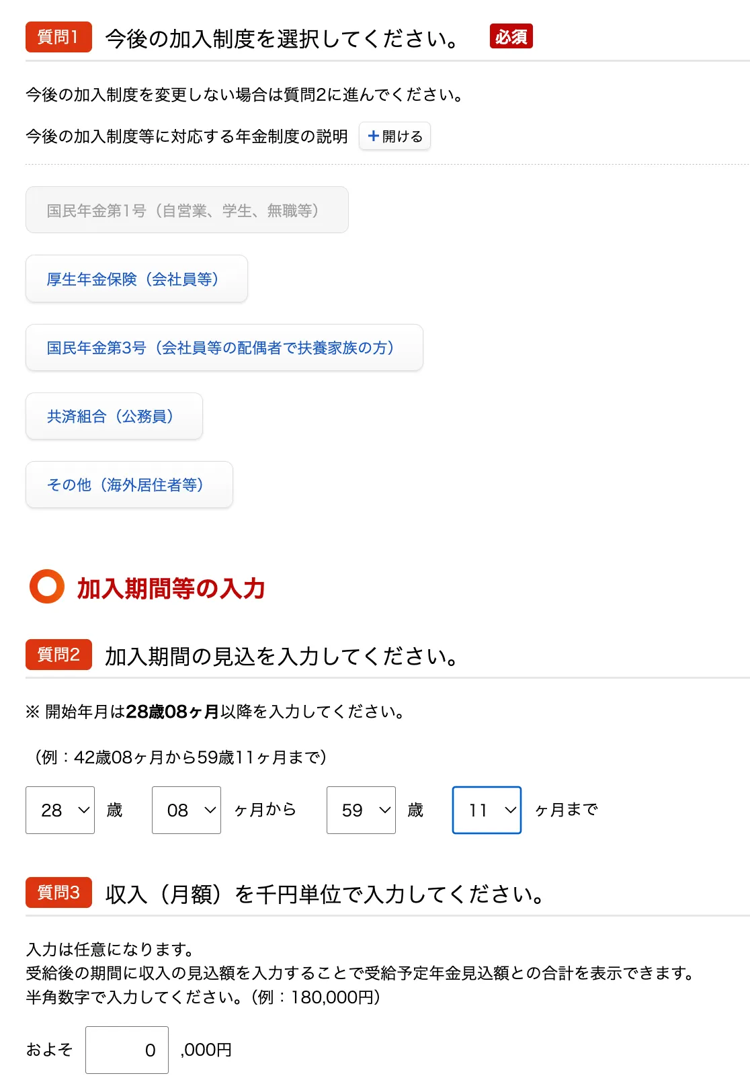The height and width of the screenshot is (1082, 750).
Task: Click the heading 加入期間の見込を入力してください
Action: [282, 656]
